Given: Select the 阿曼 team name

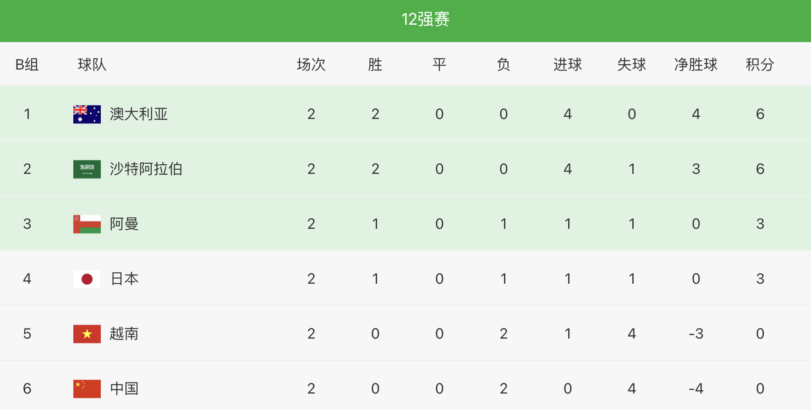Looking at the screenshot, I should click(124, 224).
